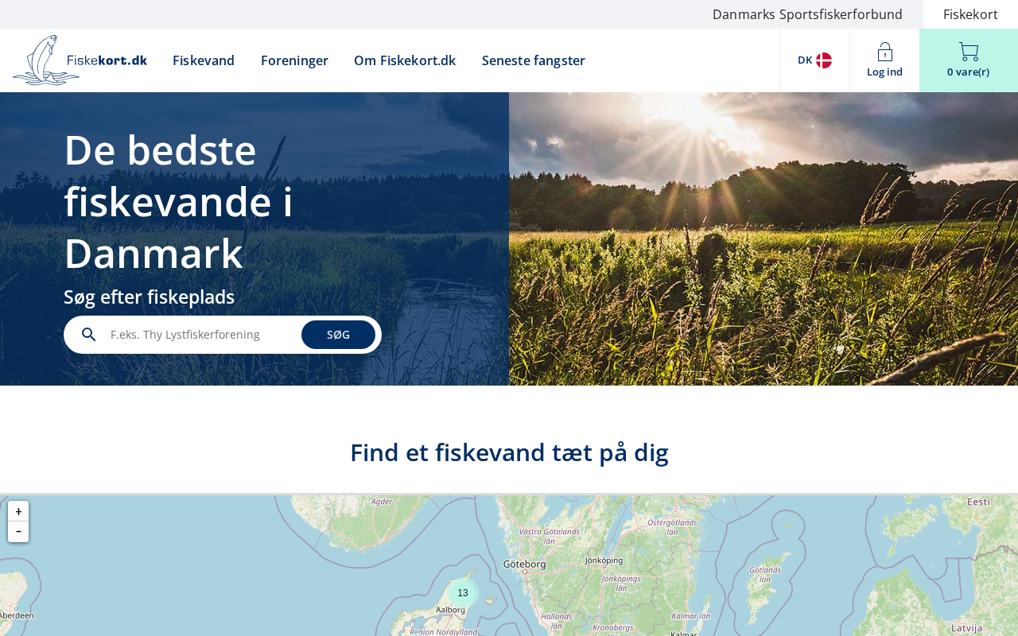
Task: Open the Fiskevand menu
Action: click(x=204, y=60)
